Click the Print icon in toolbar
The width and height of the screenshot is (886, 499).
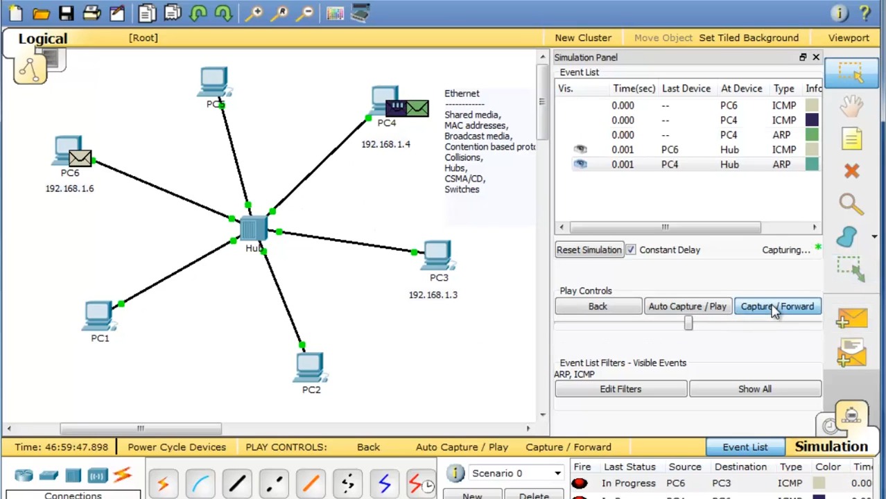coord(92,13)
